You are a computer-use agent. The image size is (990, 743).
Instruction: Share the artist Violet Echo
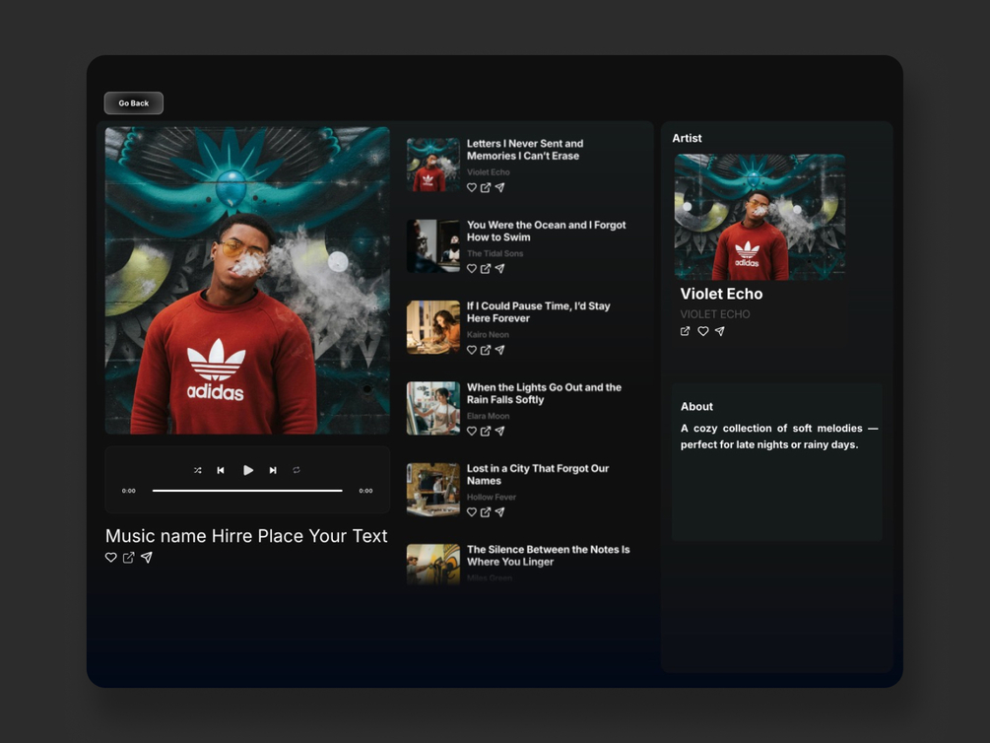click(x=720, y=331)
